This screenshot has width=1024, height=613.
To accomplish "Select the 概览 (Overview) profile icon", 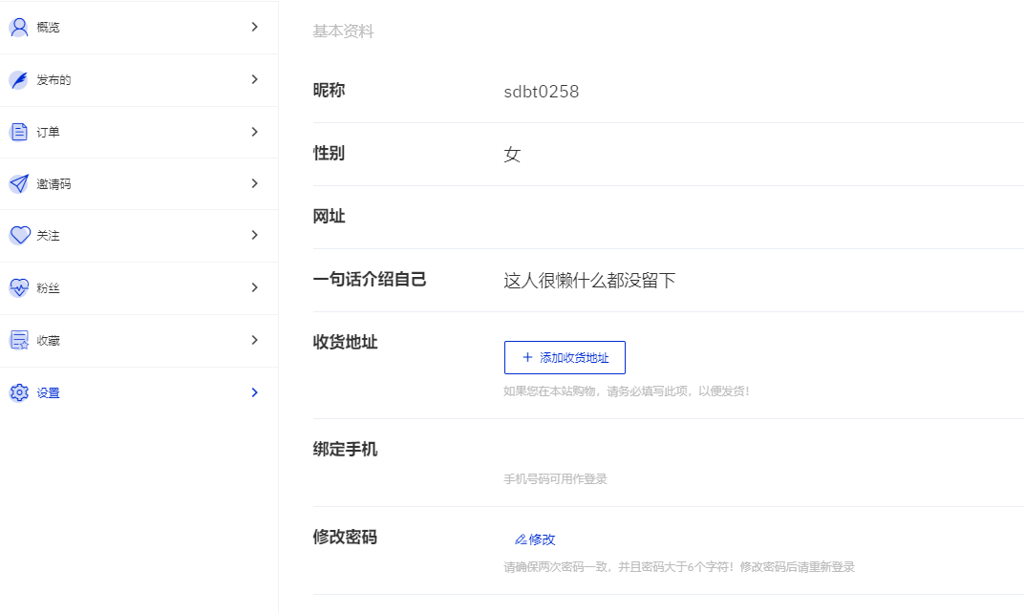I will (x=19, y=27).
